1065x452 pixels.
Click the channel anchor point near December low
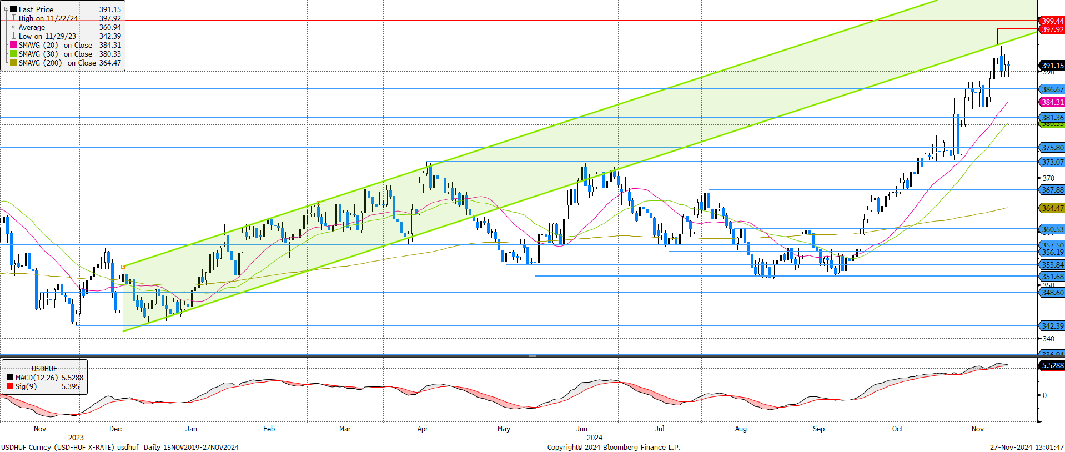(148, 323)
